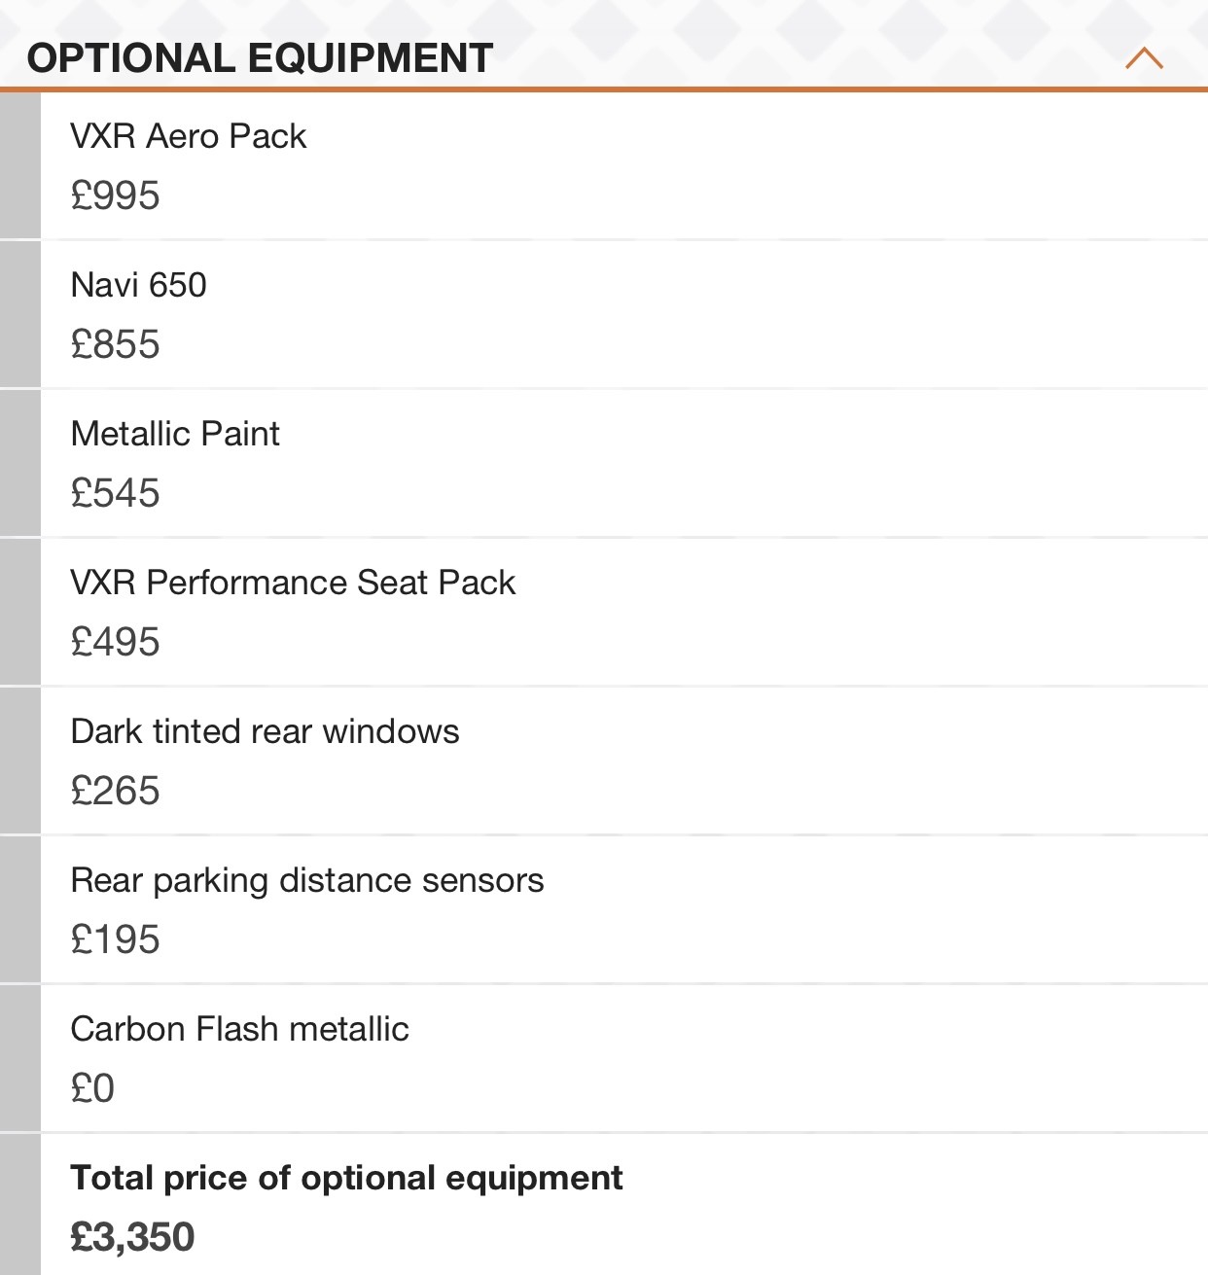Image resolution: width=1208 pixels, height=1275 pixels.
Task: Click the £0 Carbon Flash price
Action: tap(92, 1088)
